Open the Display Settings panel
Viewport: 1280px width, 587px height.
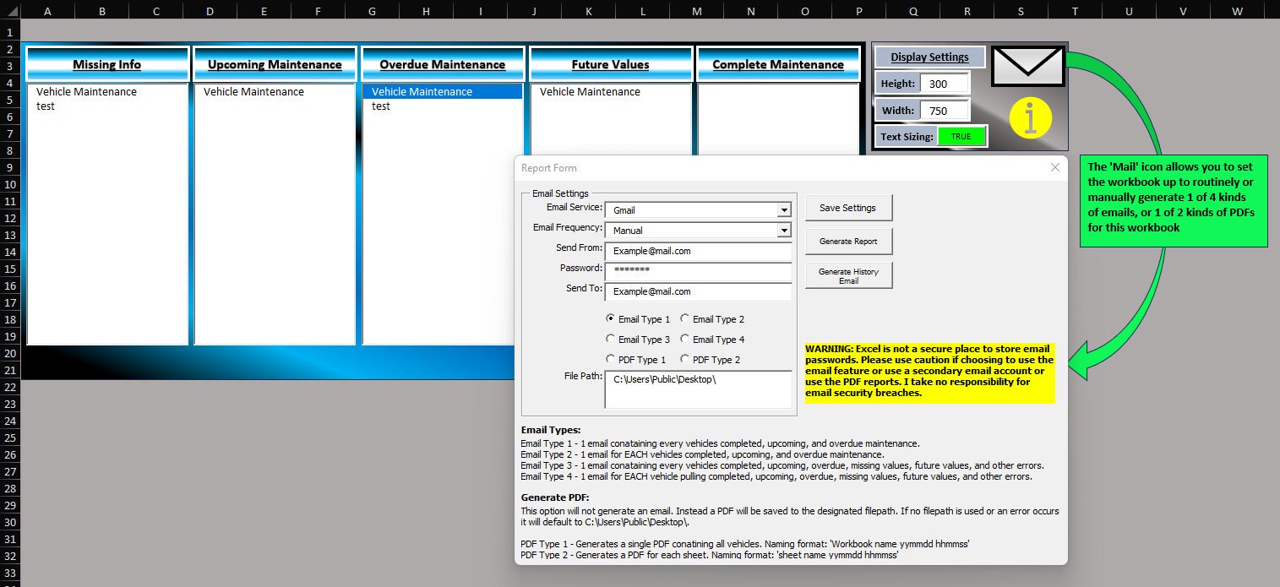pos(929,57)
